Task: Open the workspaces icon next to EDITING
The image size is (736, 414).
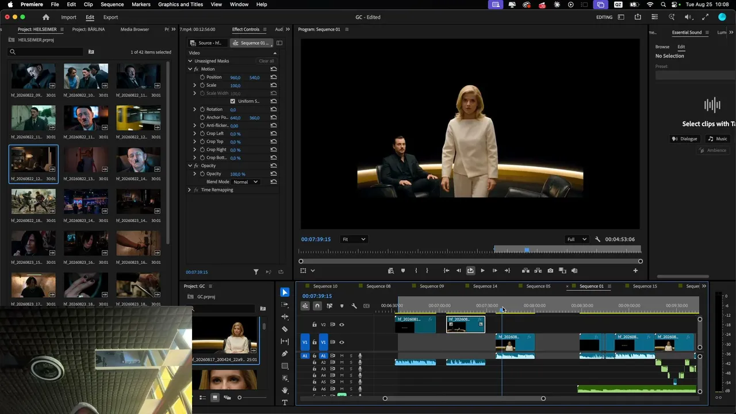Action: (x=621, y=17)
